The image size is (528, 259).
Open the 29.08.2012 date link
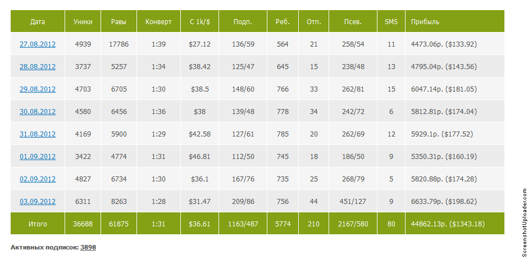pyautogui.click(x=38, y=89)
